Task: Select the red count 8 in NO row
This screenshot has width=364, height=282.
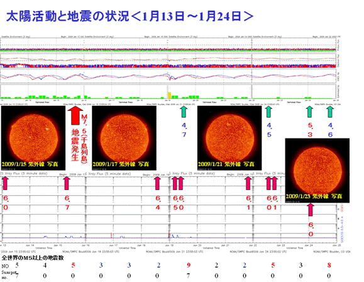Action: 329,265
